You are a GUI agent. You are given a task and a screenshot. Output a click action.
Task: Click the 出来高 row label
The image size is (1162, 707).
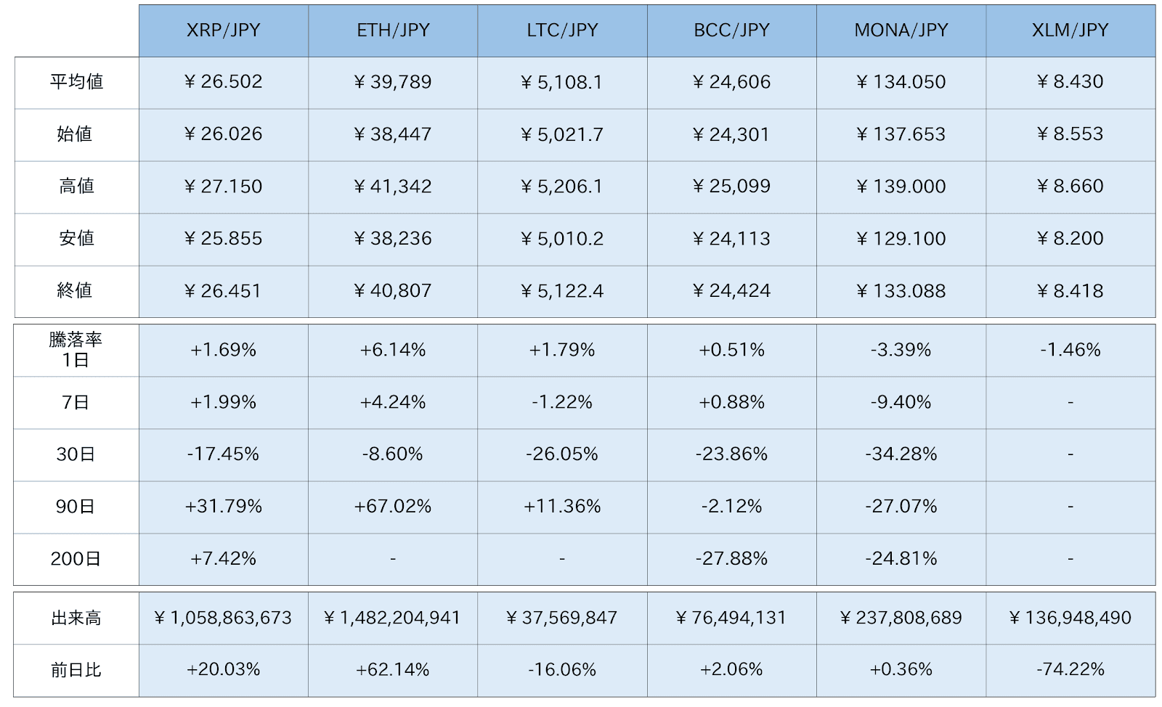[x=76, y=618]
